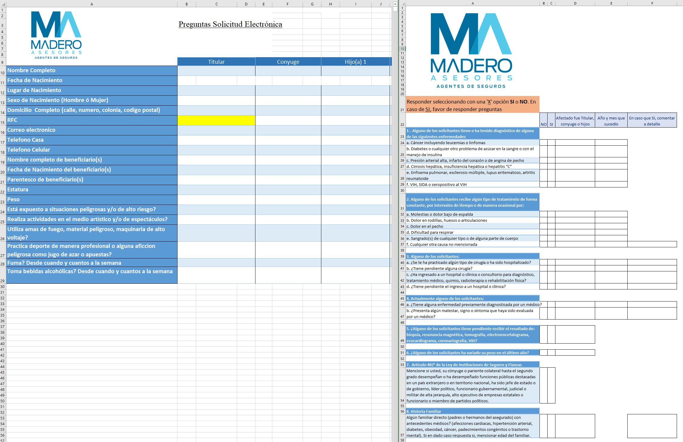683x442 pixels.
Task: Select the 'Conyuge' column heading cell
Action: [x=288, y=62]
